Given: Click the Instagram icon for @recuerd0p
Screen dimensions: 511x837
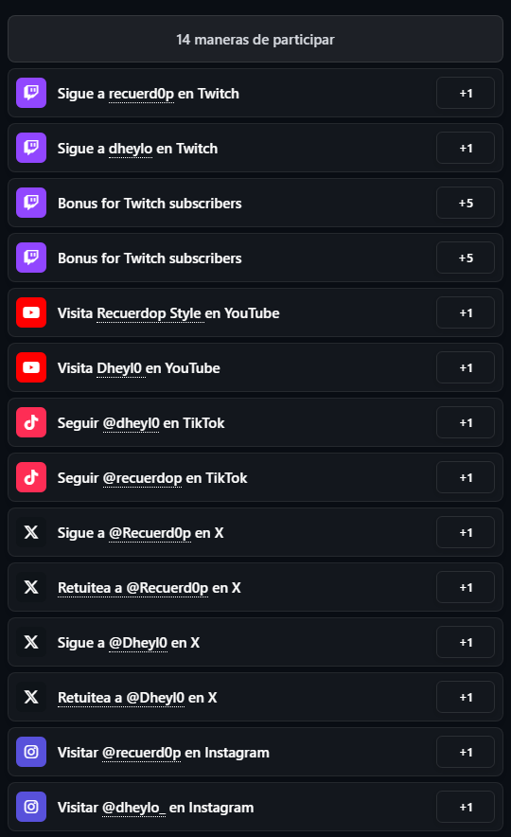Looking at the screenshot, I should [x=31, y=752].
